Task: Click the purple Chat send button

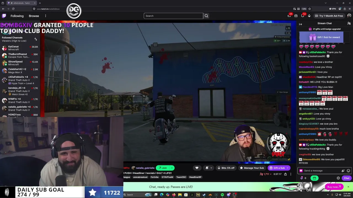Action: 347,178
